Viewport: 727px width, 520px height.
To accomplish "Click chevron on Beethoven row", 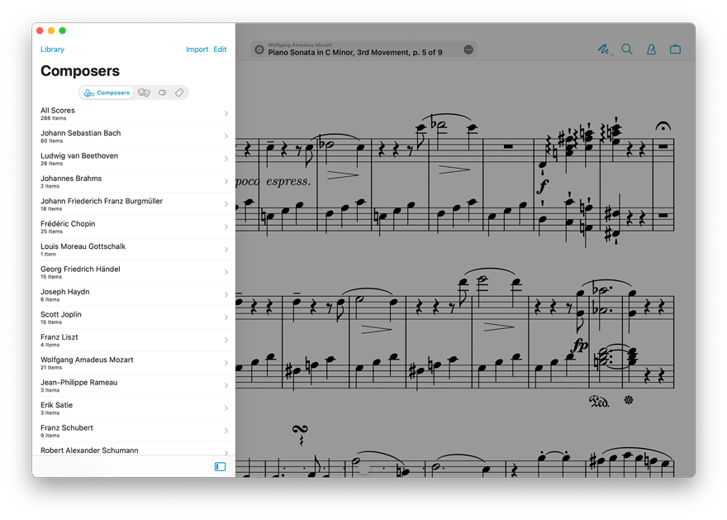I will click(x=226, y=159).
